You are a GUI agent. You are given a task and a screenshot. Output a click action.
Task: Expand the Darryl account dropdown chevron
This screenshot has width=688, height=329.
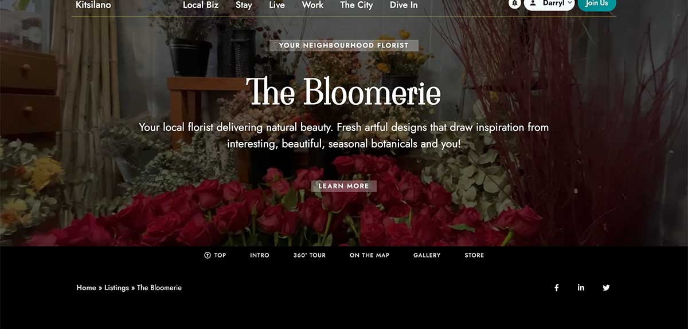(570, 3)
